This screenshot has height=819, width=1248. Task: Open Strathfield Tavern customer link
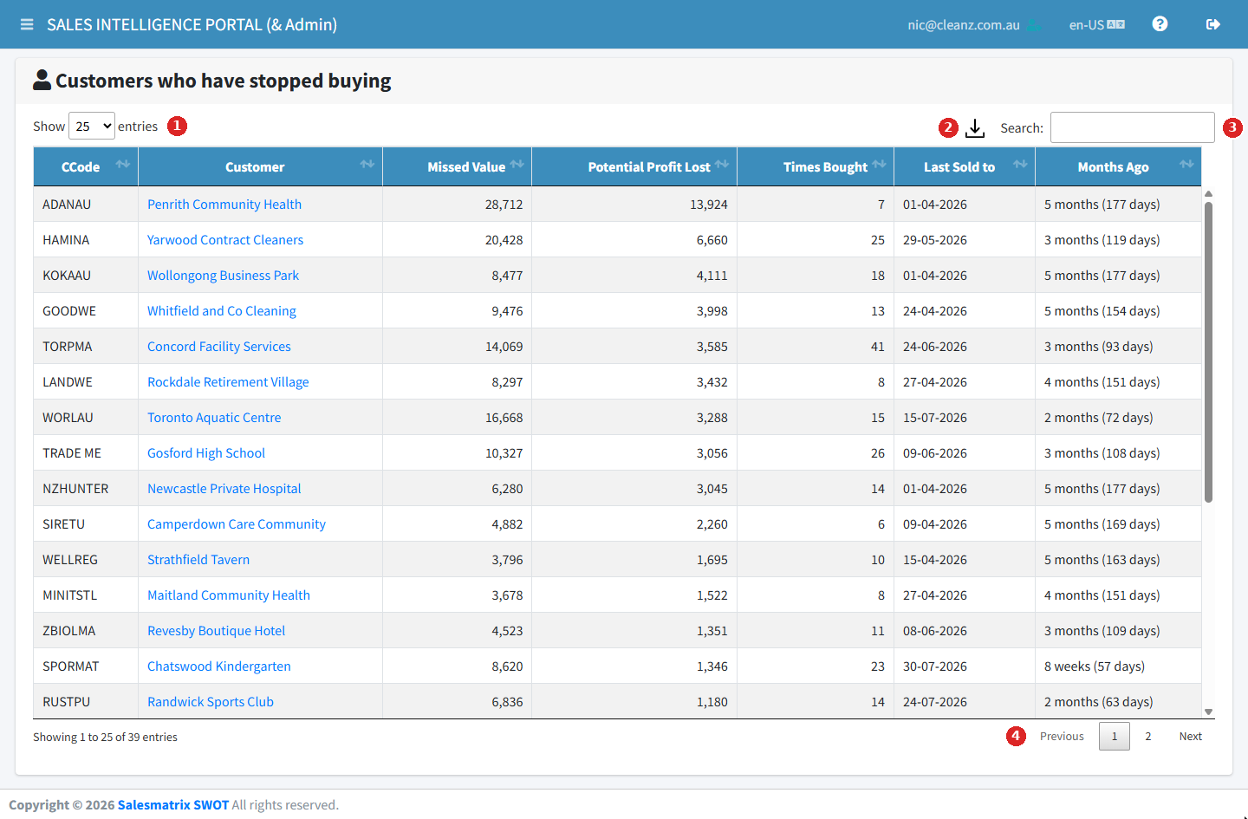198,560
